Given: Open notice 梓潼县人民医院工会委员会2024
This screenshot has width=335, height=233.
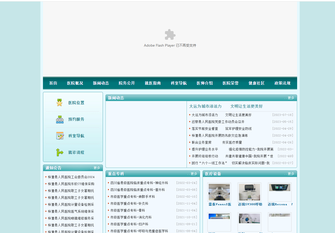Looking at the screenshot, I should (x=71, y=177).
